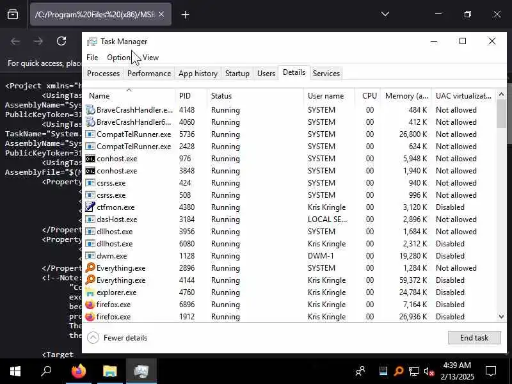This screenshot has width=512, height=384.
Task: Sort by the Status column header
Action: tap(255, 95)
